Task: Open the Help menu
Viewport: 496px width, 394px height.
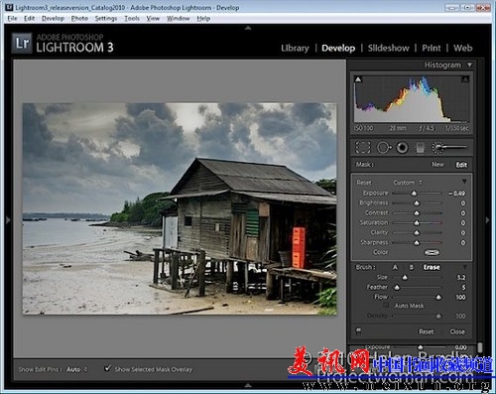Action: click(x=203, y=19)
